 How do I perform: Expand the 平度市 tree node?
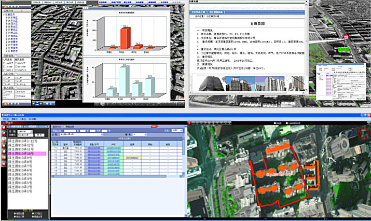6,45
